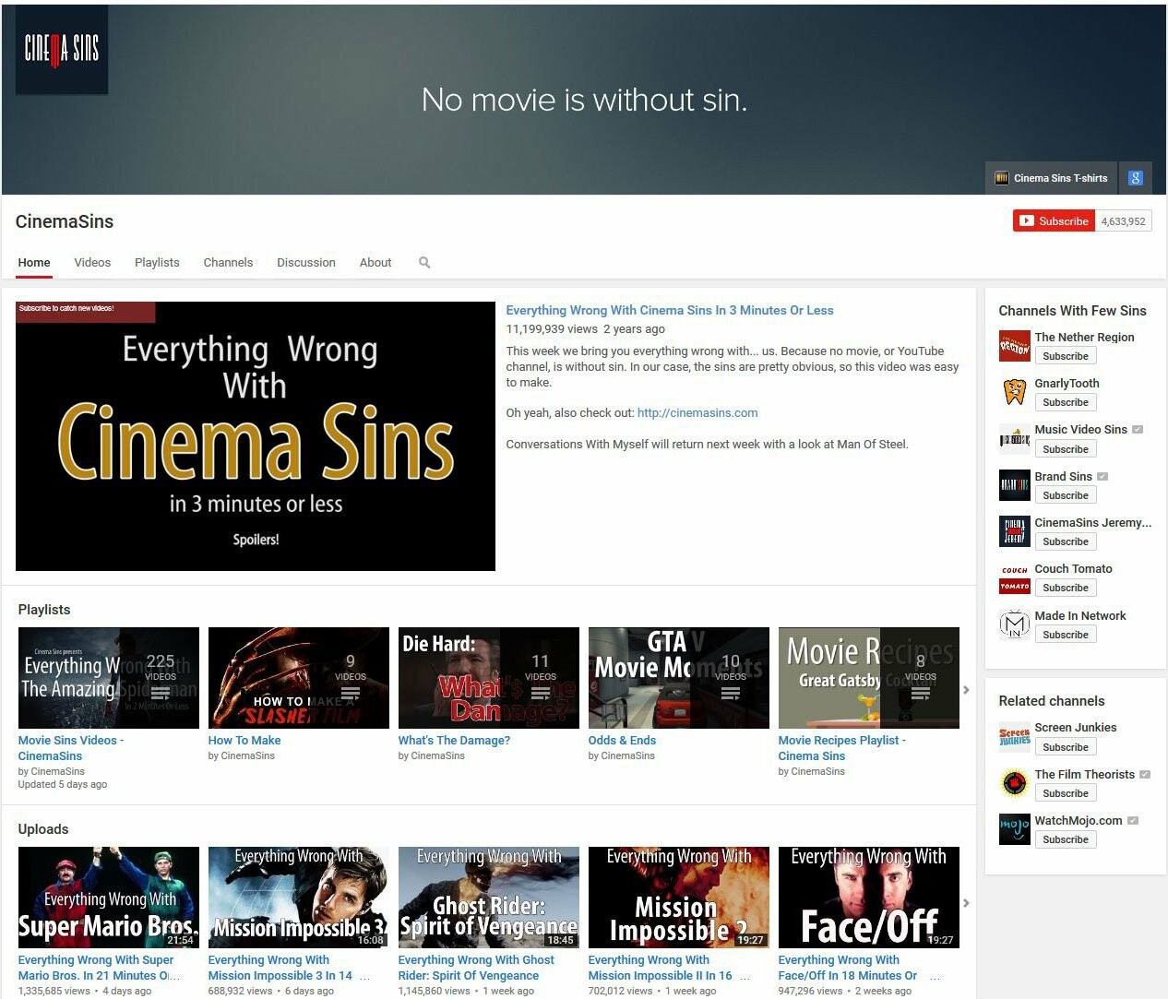Open the cinemasins.com link in description

(x=697, y=413)
